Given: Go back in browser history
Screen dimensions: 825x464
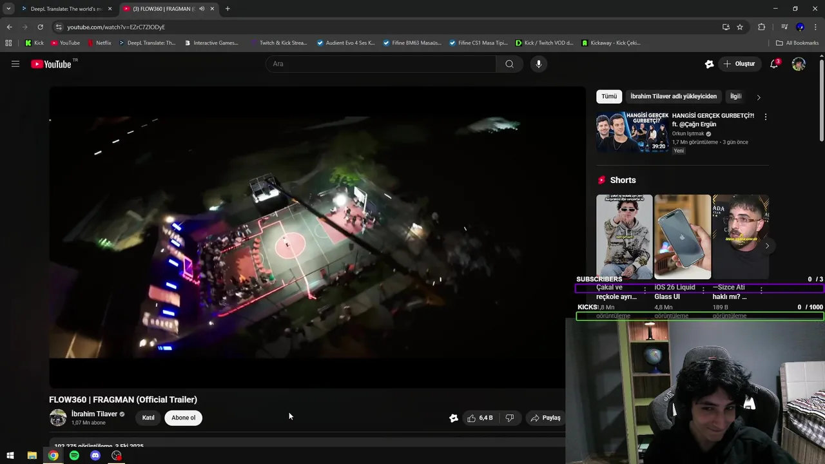Looking at the screenshot, I should (x=9, y=27).
